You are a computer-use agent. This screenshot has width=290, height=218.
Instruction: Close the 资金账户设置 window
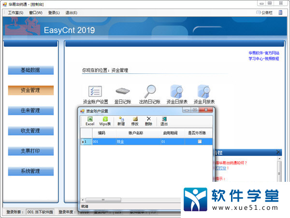click(x=206, y=110)
